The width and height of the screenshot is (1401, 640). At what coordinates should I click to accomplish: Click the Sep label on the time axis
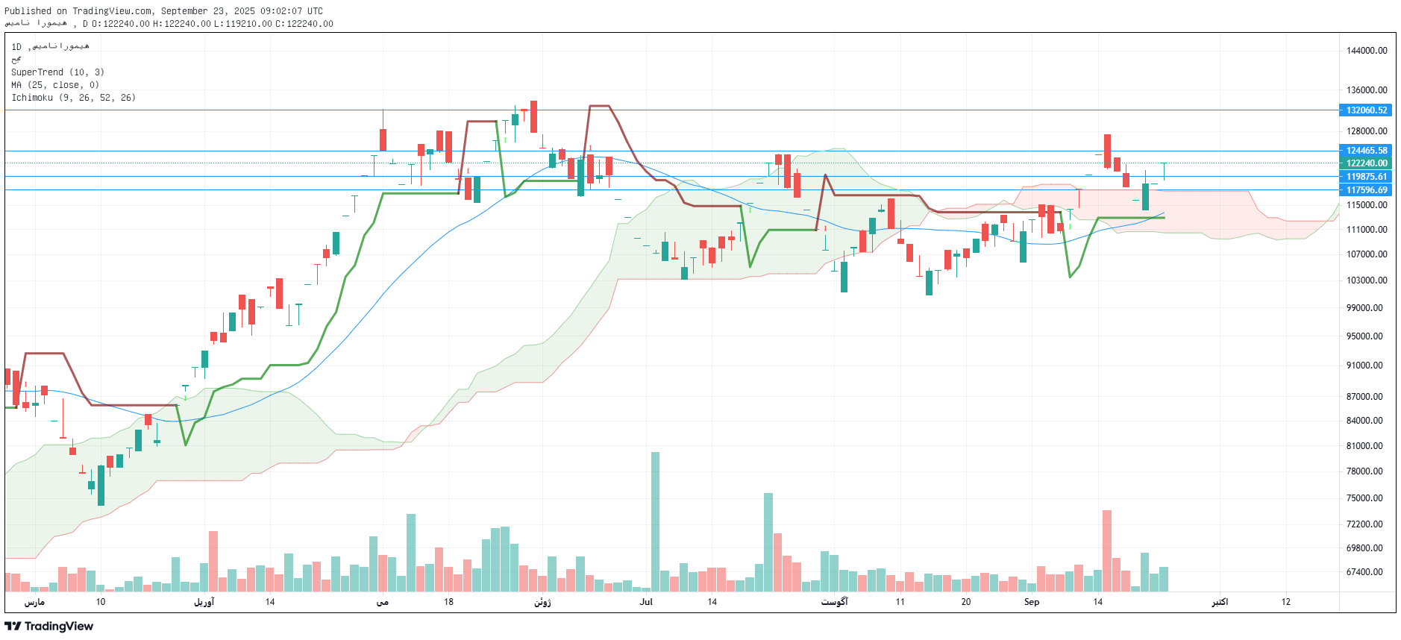[x=1032, y=602]
